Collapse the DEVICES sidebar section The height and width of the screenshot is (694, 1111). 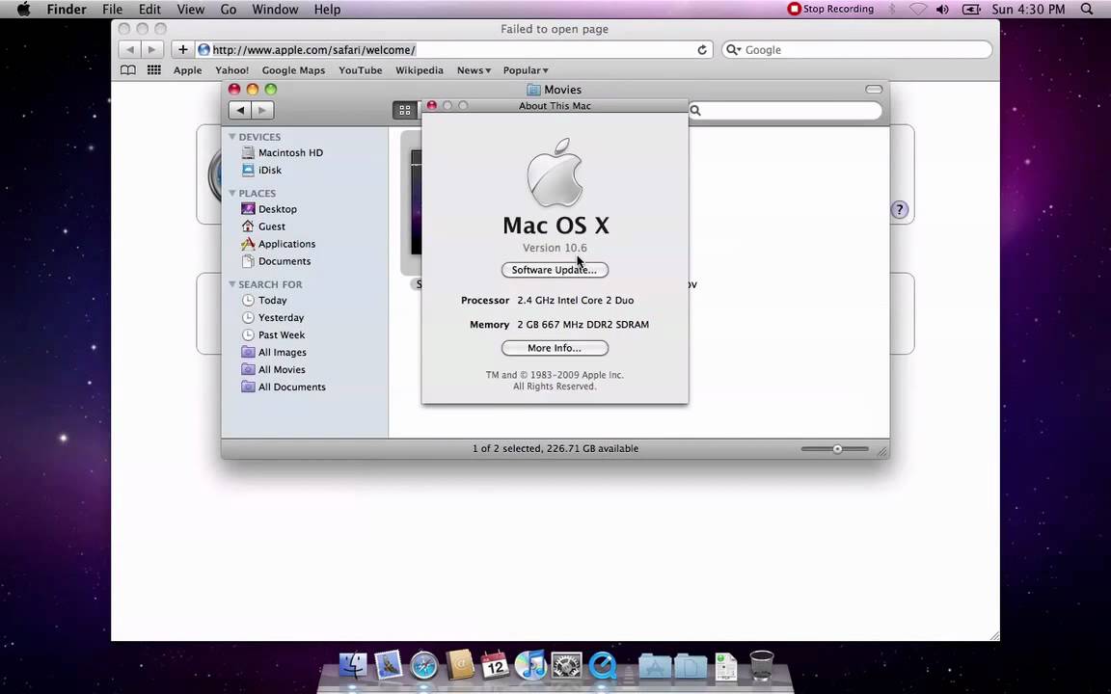click(231, 137)
